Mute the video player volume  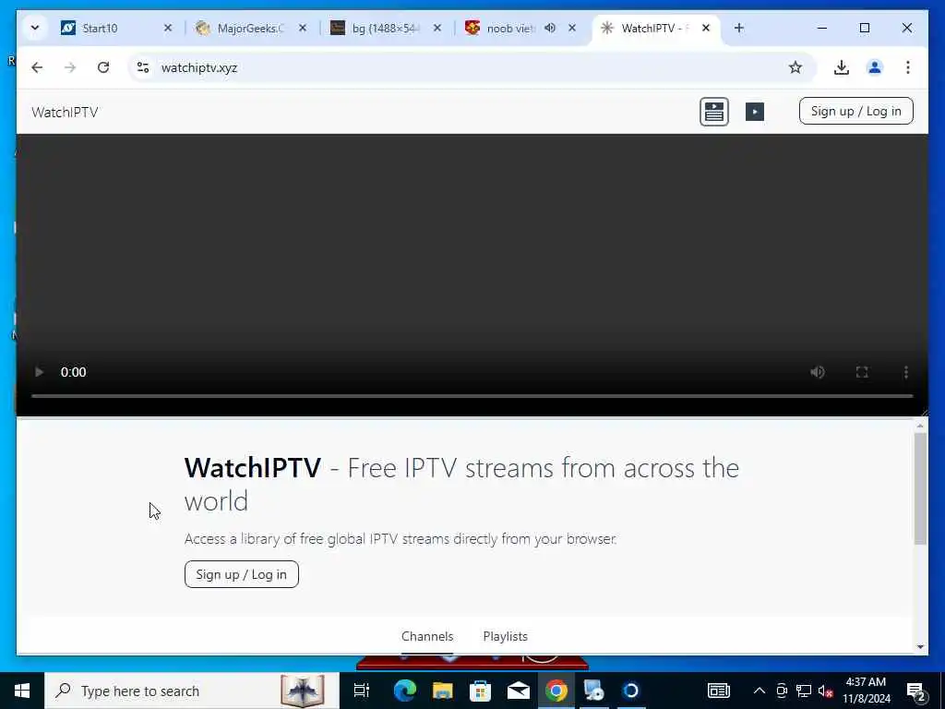(x=818, y=372)
